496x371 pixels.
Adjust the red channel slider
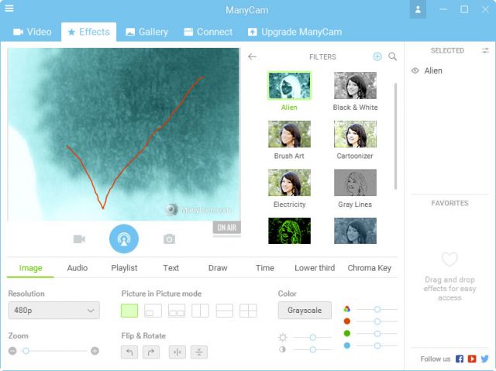coord(377,321)
